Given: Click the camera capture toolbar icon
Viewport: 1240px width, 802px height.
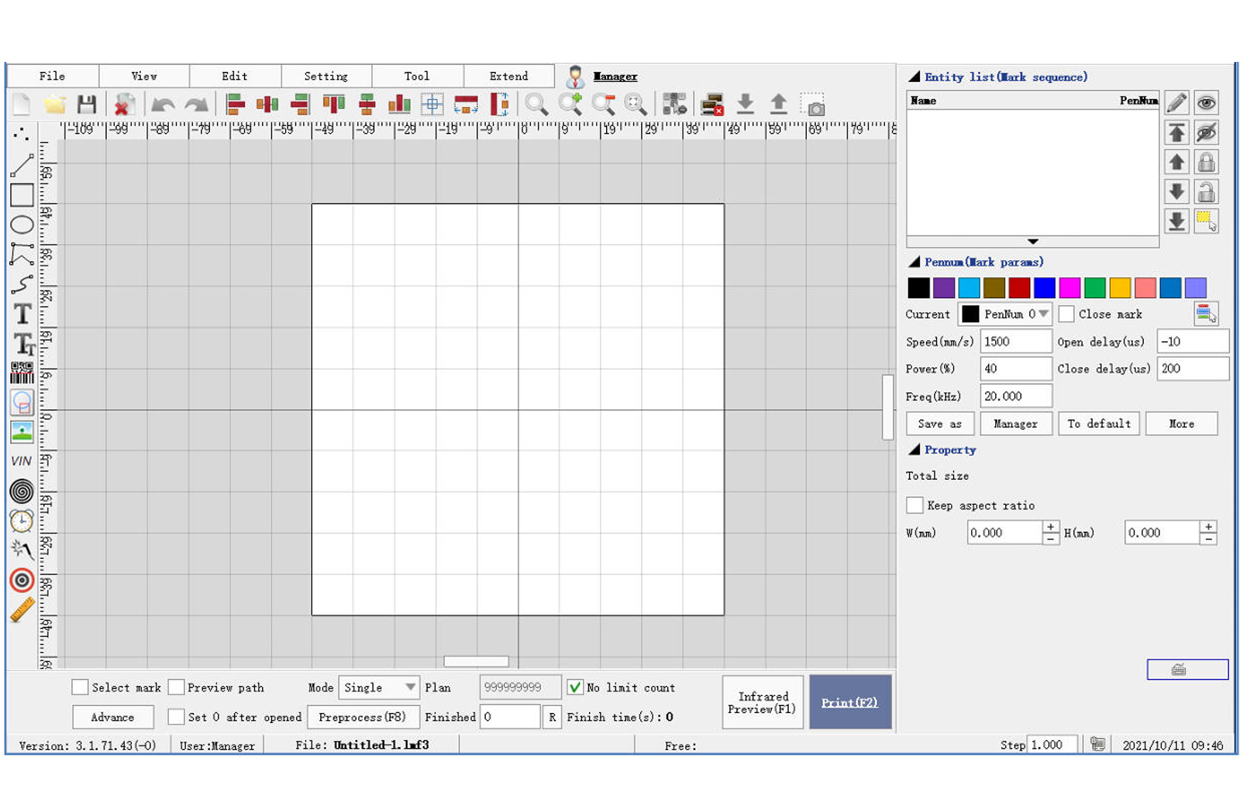Looking at the screenshot, I should [x=814, y=105].
